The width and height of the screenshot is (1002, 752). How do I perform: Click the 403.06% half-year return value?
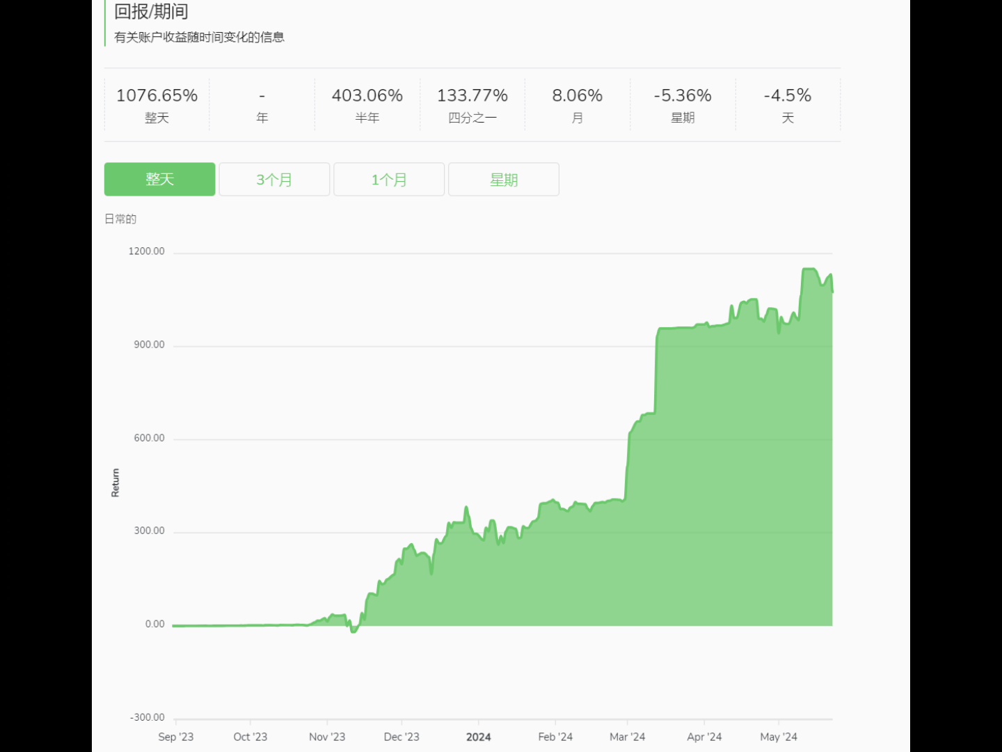tap(367, 95)
